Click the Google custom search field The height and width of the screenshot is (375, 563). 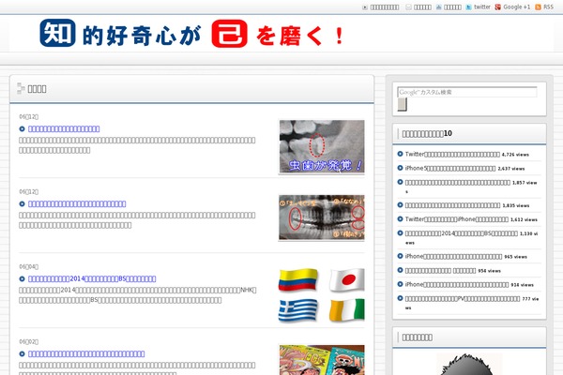coord(467,92)
